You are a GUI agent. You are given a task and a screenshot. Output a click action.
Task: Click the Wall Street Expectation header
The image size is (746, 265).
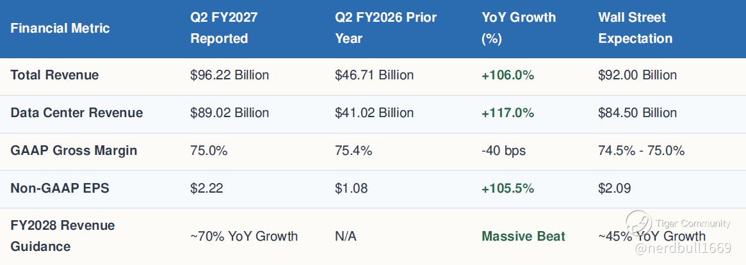pyautogui.click(x=635, y=28)
